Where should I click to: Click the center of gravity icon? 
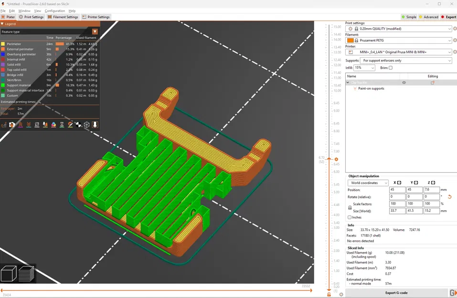78,124
